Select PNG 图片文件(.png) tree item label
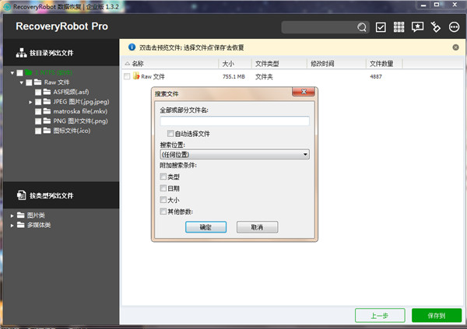The width and height of the screenshot is (467, 329). (x=80, y=121)
